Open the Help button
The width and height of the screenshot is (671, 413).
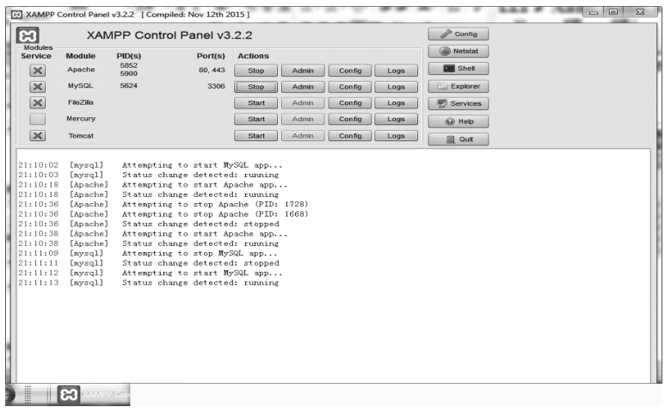[x=459, y=121]
